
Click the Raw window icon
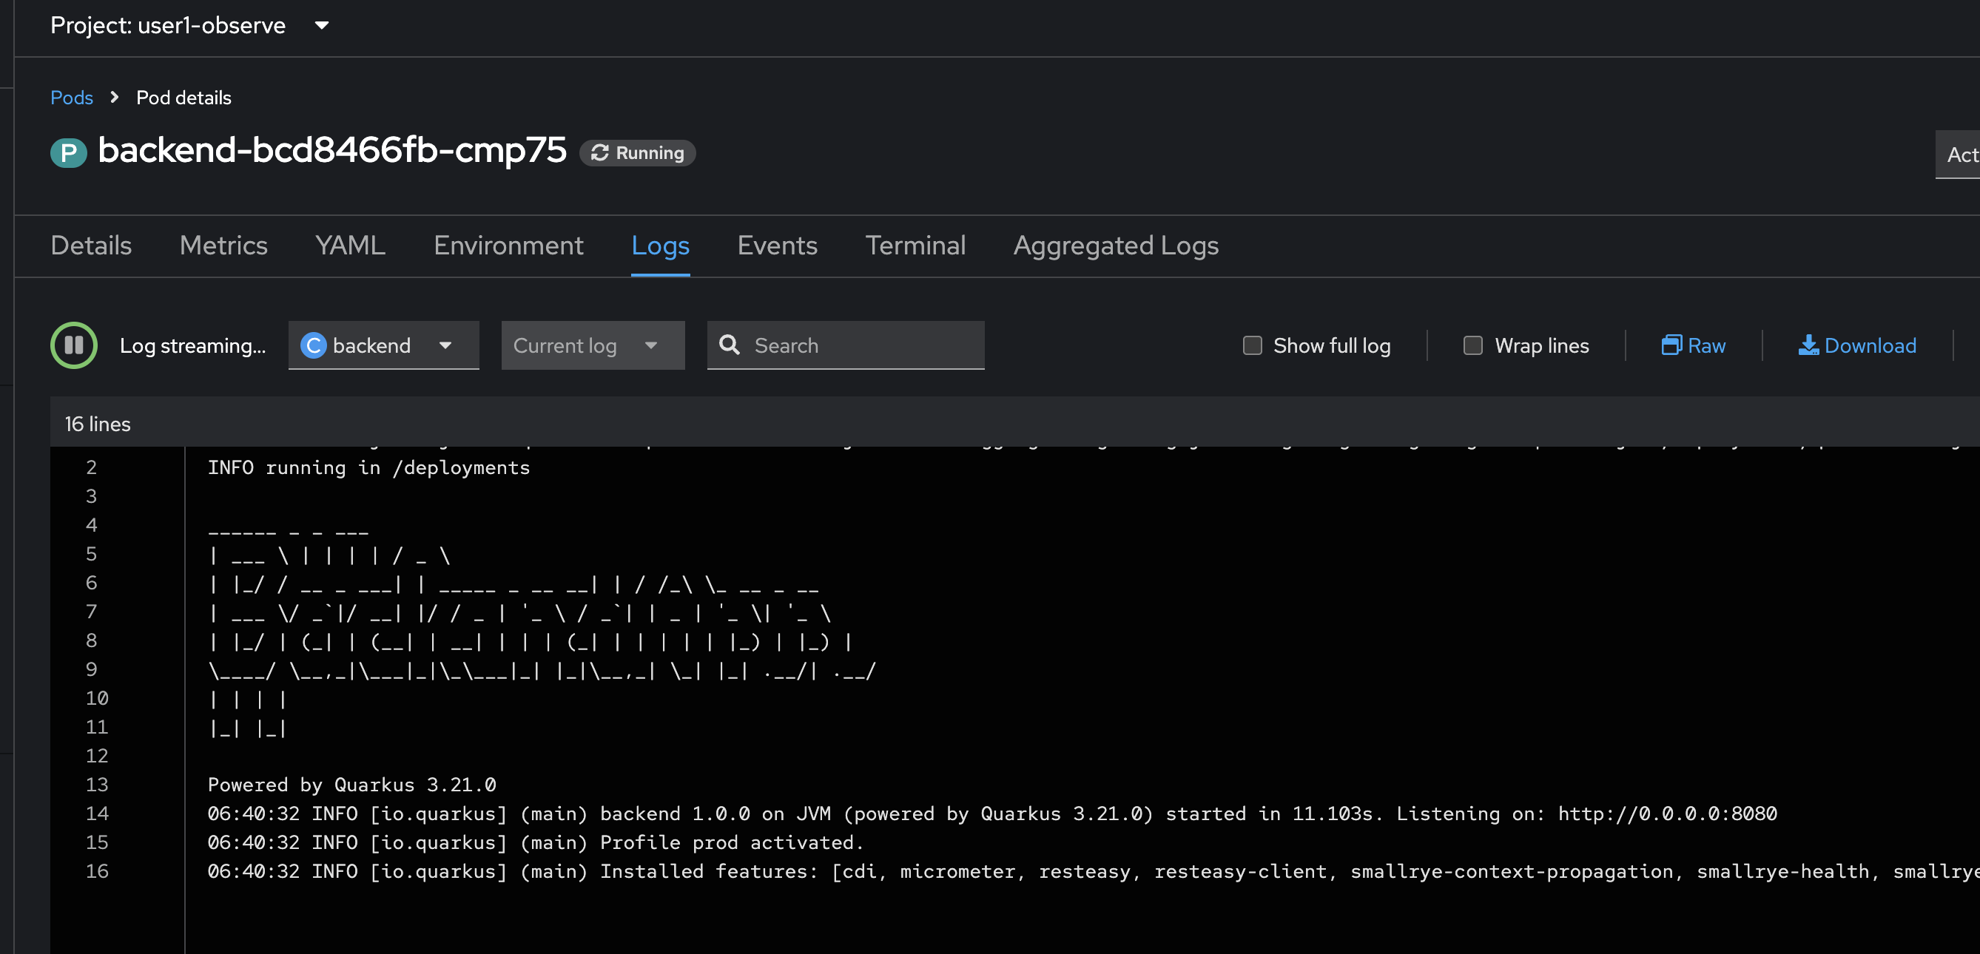[x=1671, y=345]
